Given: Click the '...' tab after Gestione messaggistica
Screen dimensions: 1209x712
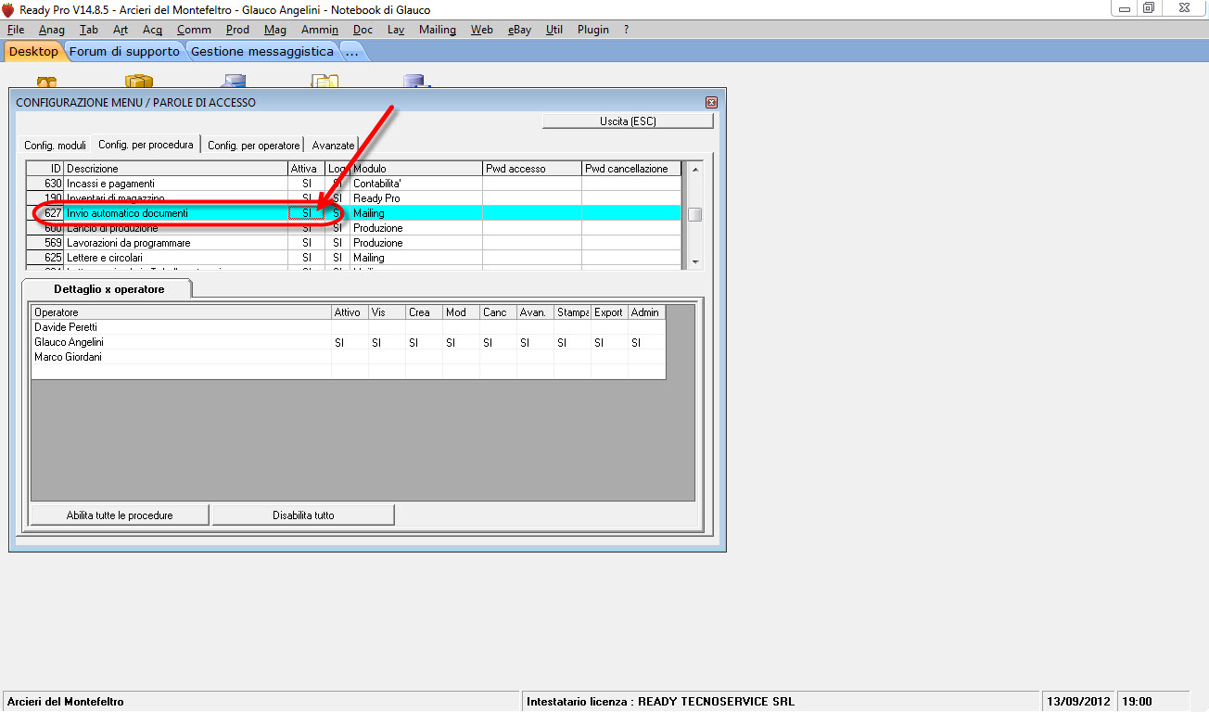Looking at the screenshot, I should (x=352, y=52).
